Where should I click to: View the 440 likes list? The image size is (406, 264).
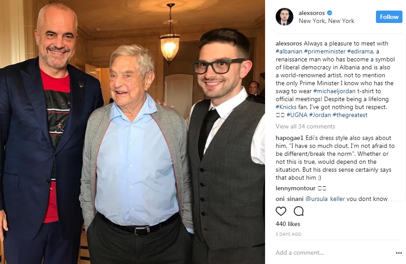click(288, 224)
